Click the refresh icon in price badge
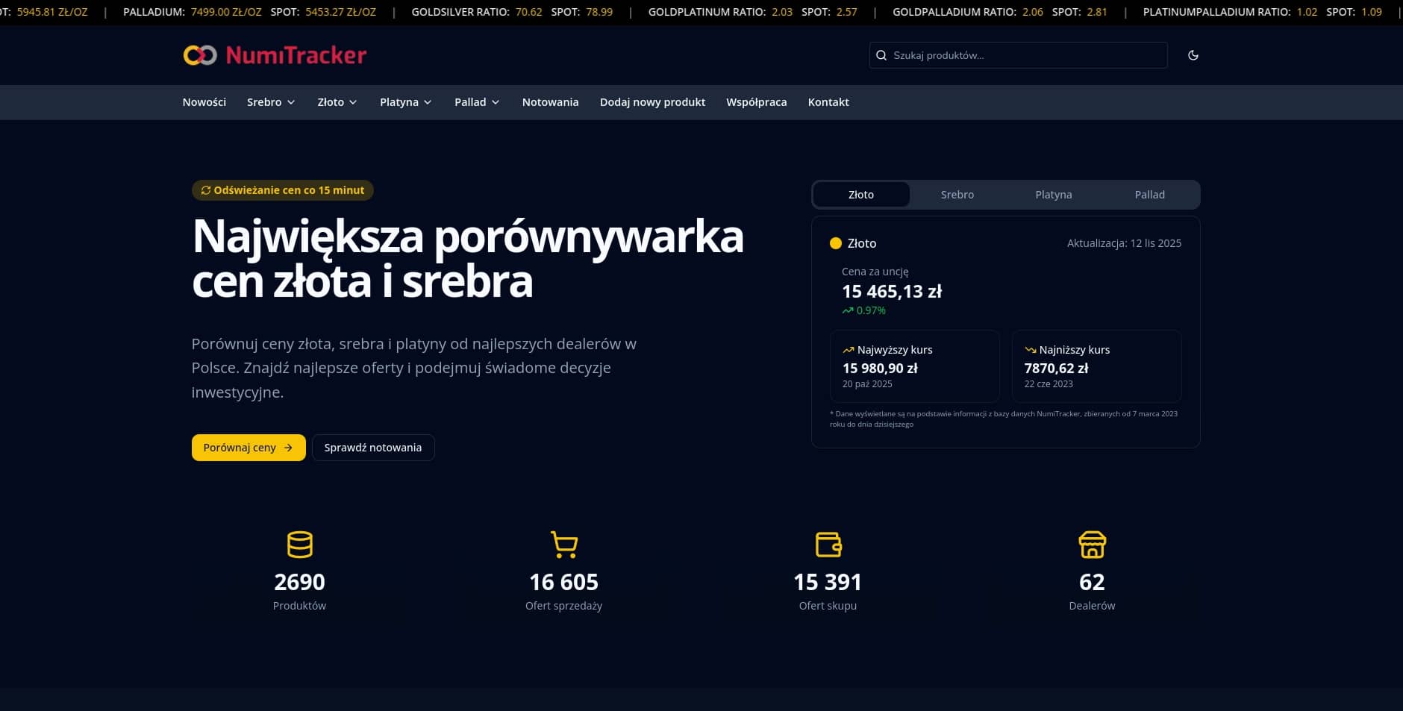1403x711 pixels. click(206, 190)
